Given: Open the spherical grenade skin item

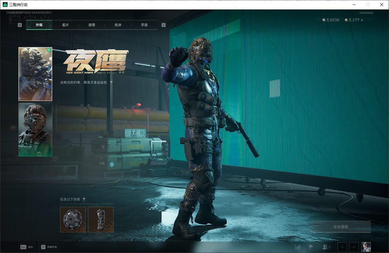Looking at the screenshot, I should click(x=73, y=220).
